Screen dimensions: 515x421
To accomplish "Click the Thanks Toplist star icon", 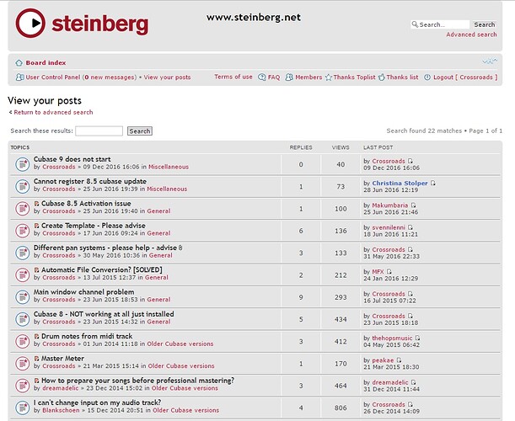I will tap(329, 77).
